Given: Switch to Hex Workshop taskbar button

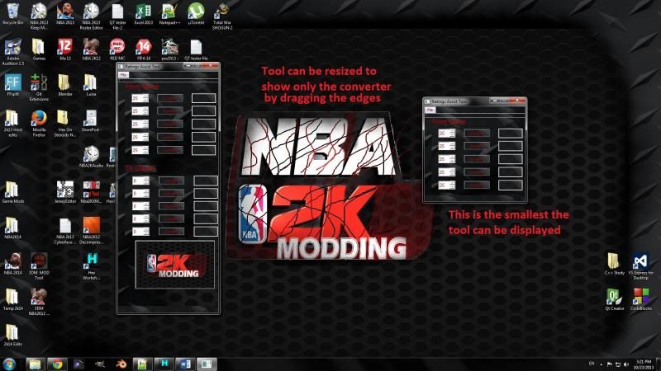Looking at the screenshot, I should 164,364.
